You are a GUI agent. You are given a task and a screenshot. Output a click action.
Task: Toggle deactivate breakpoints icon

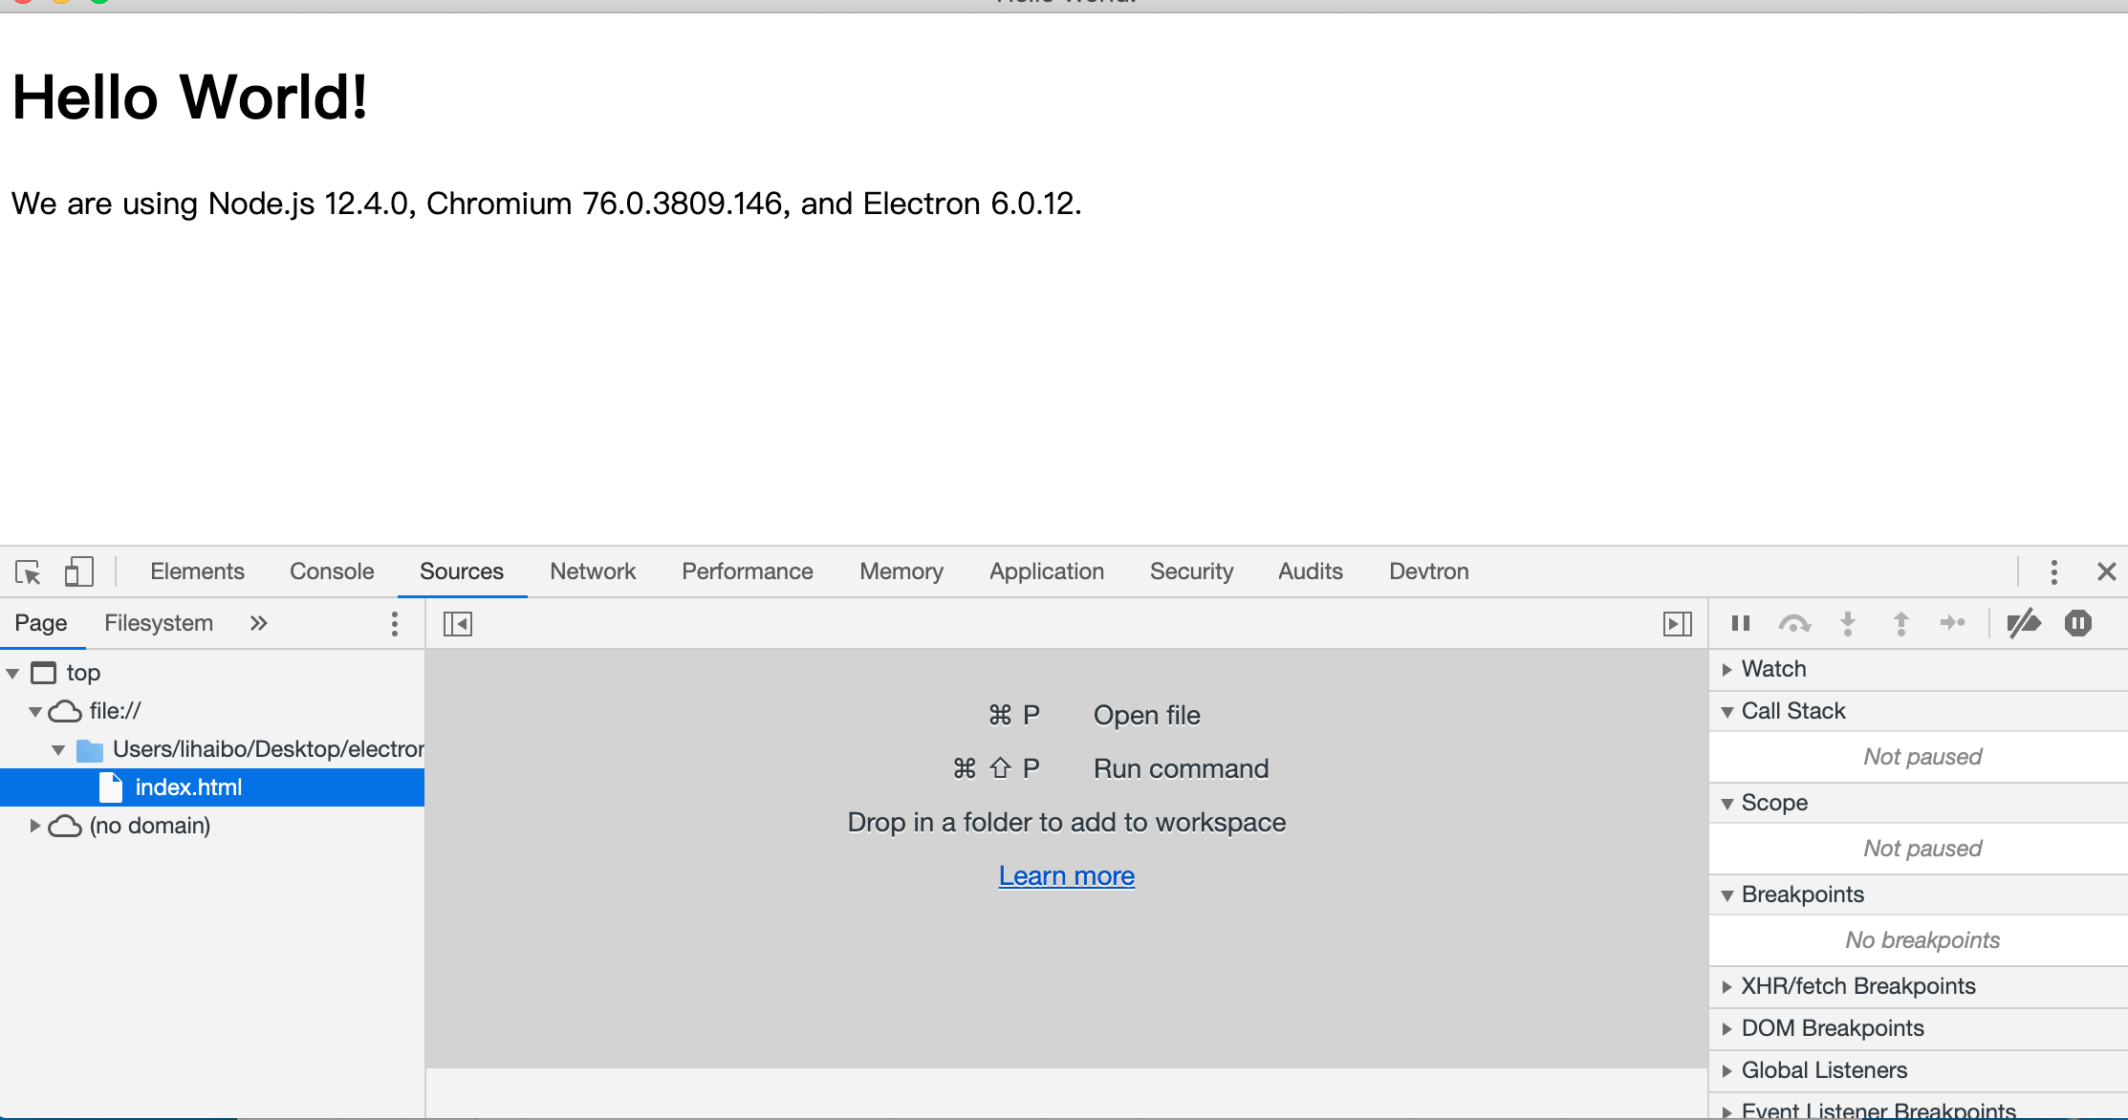(x=2024, y=623)
